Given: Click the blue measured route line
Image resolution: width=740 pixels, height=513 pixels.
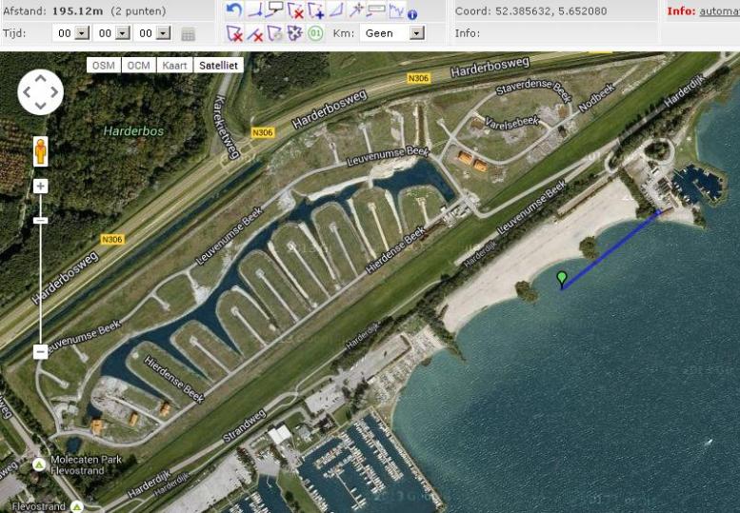Looking at the screenshot, I should 610,251.
